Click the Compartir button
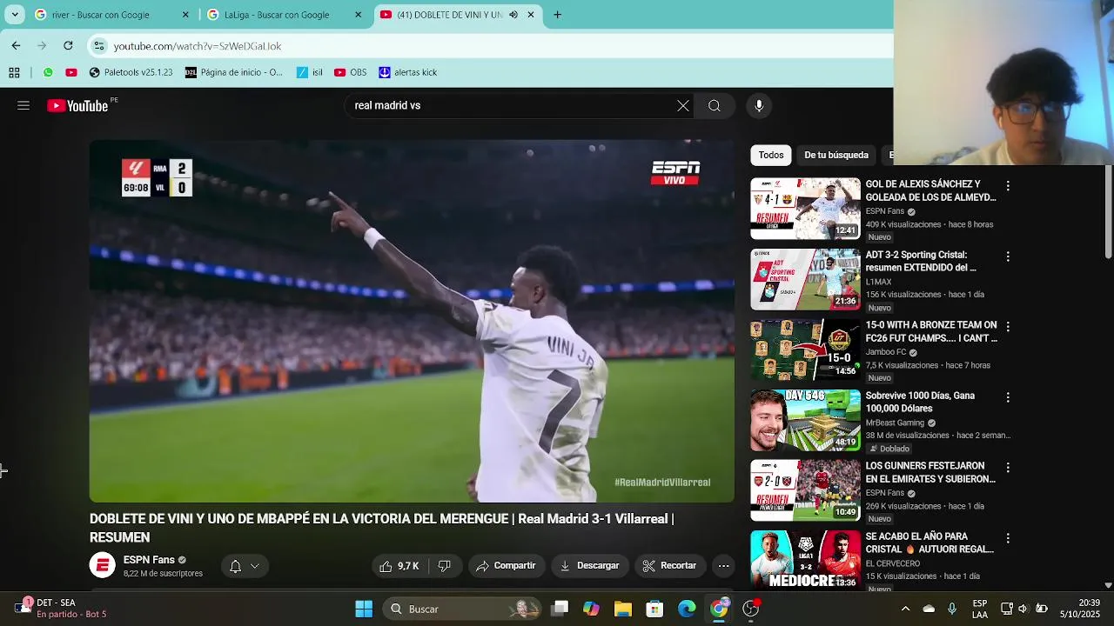 (x=507, y=566)
